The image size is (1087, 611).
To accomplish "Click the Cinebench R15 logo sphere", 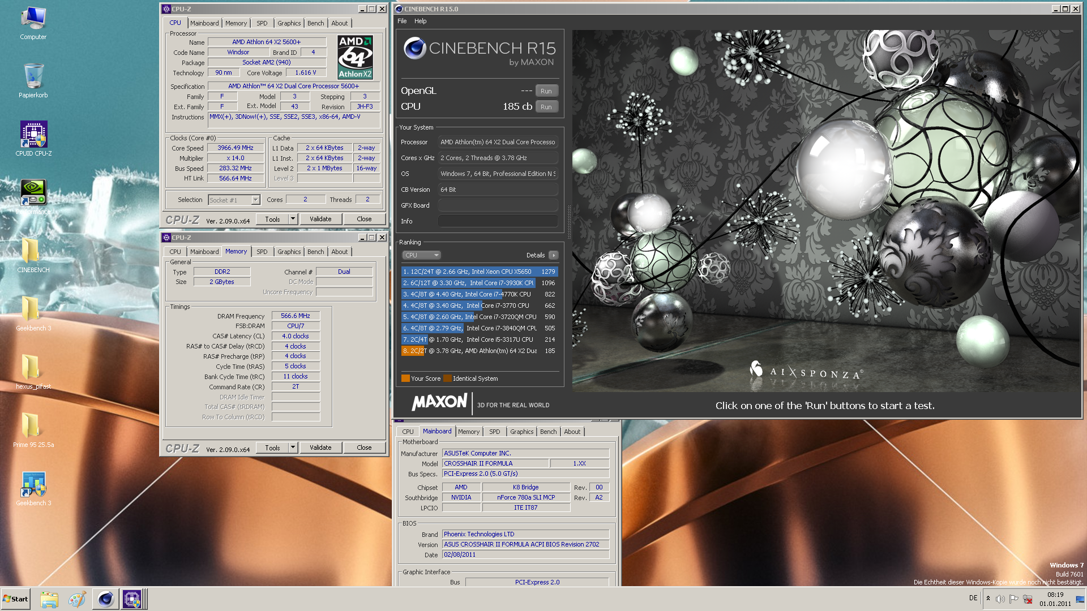I will [x=415, y=49].
